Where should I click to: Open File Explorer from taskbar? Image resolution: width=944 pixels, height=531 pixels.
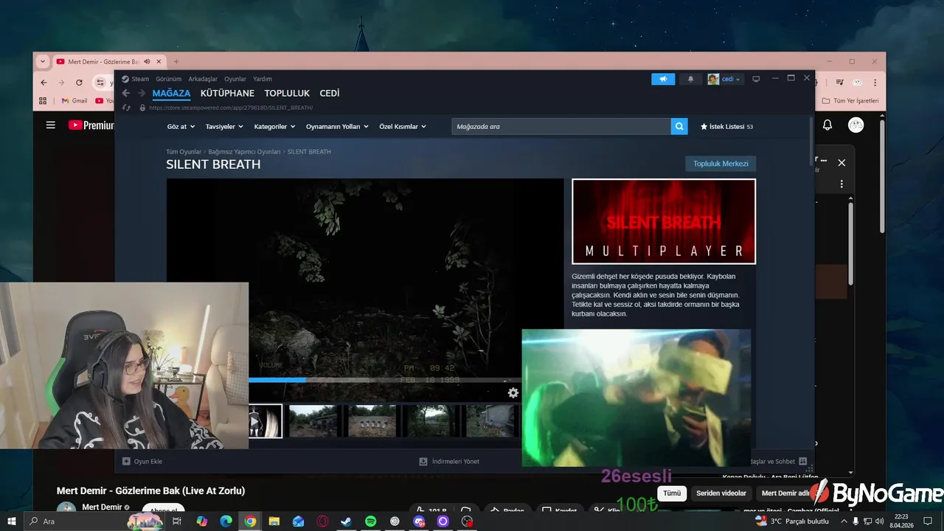click(x=274, y=521)
